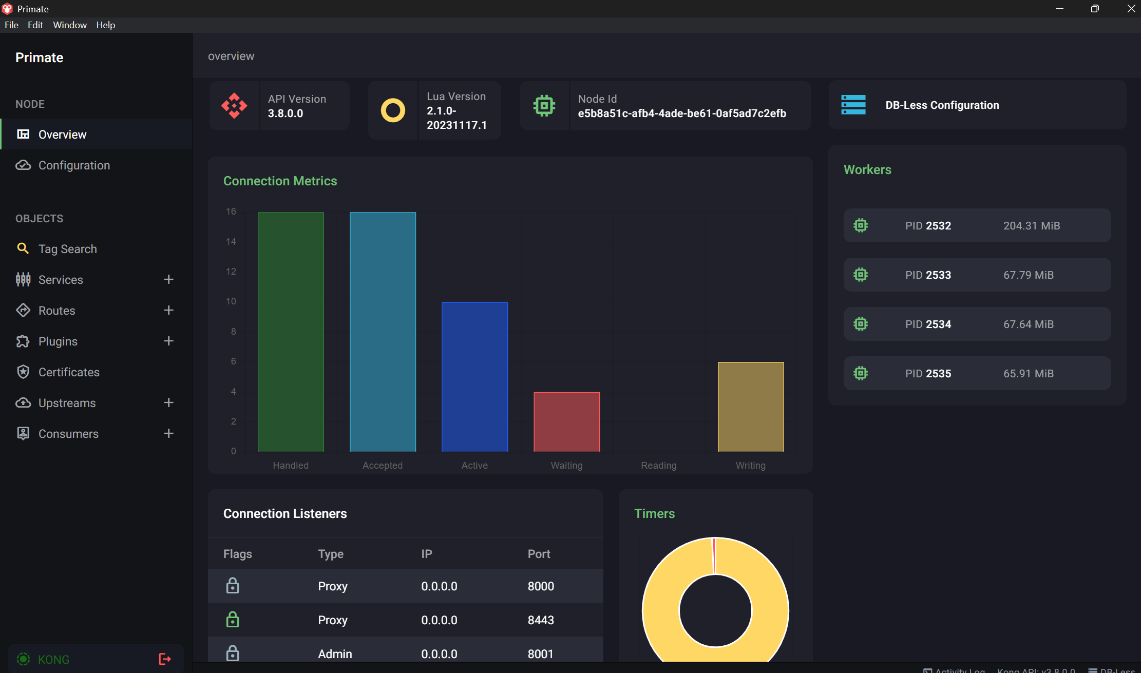
Task: Open the Certificates page
Action: tap(69, 372)
